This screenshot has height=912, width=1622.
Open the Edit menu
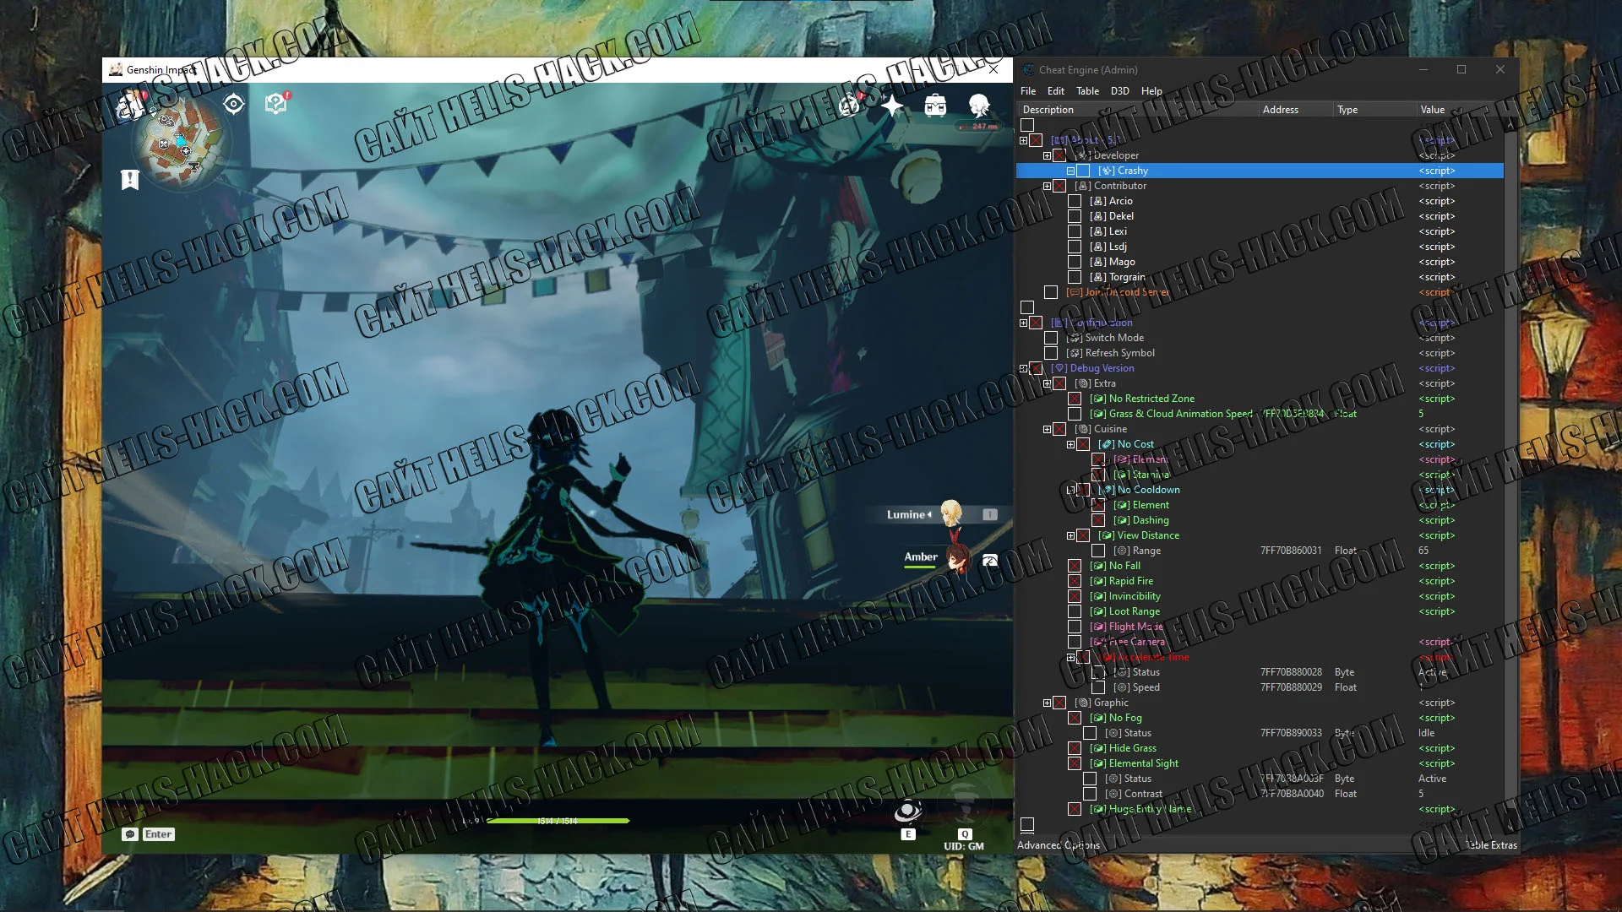coord(1056,91)
